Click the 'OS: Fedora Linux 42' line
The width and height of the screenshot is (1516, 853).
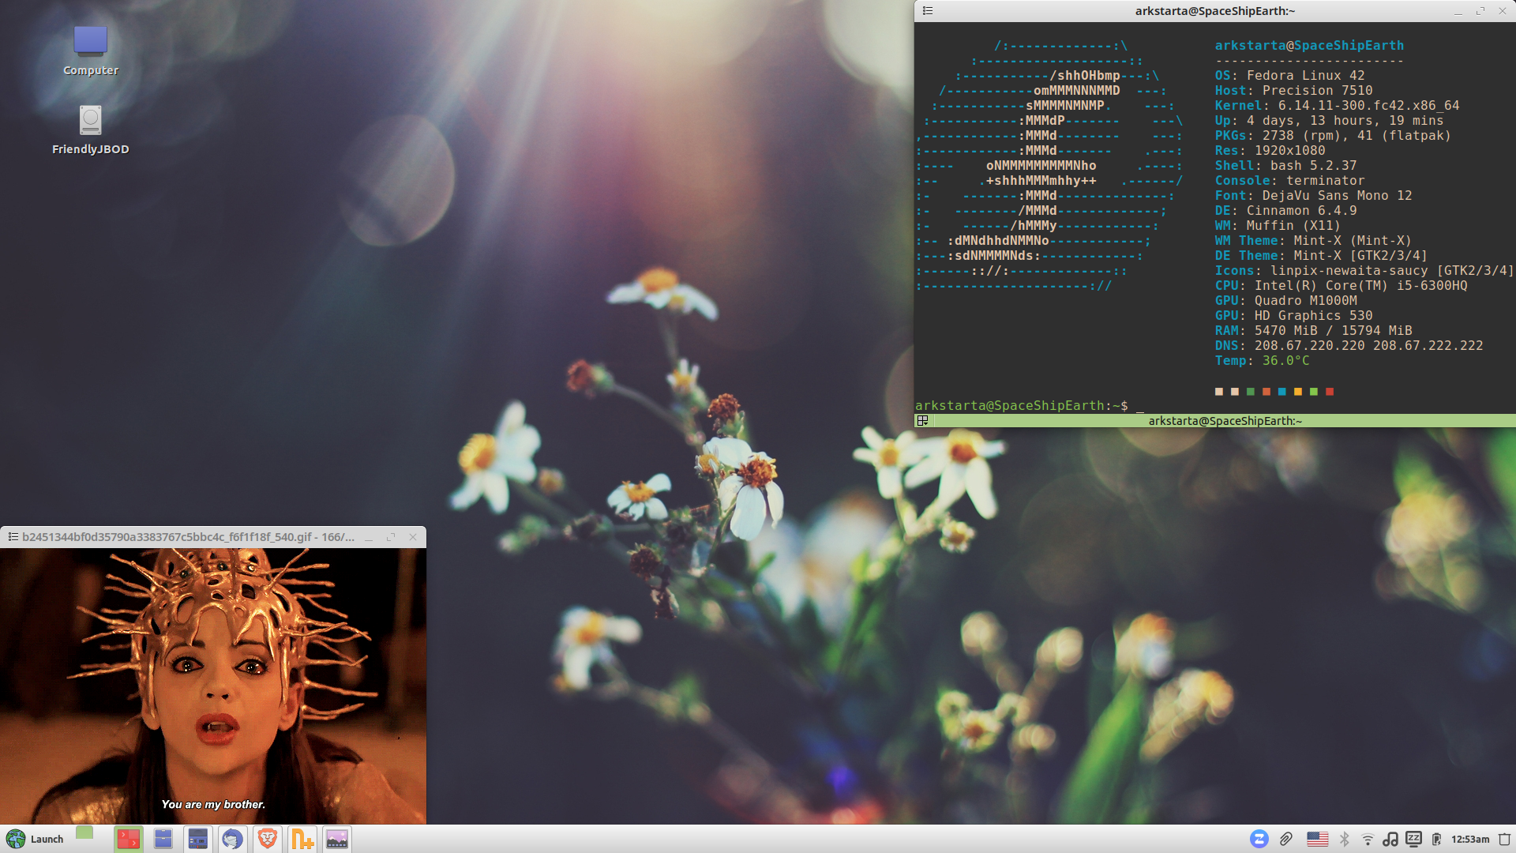[x=1289, y=76]
